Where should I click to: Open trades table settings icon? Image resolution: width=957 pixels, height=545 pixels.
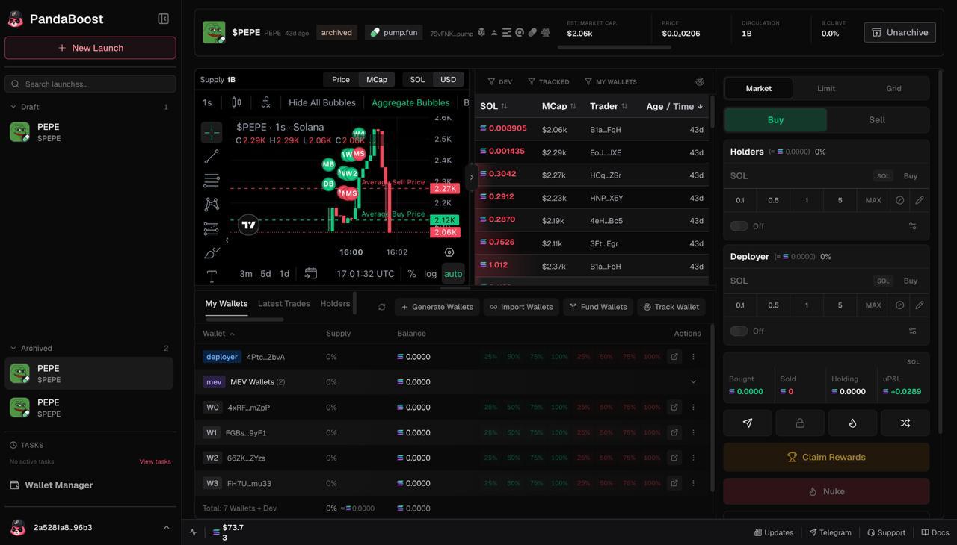pos(700,81)
